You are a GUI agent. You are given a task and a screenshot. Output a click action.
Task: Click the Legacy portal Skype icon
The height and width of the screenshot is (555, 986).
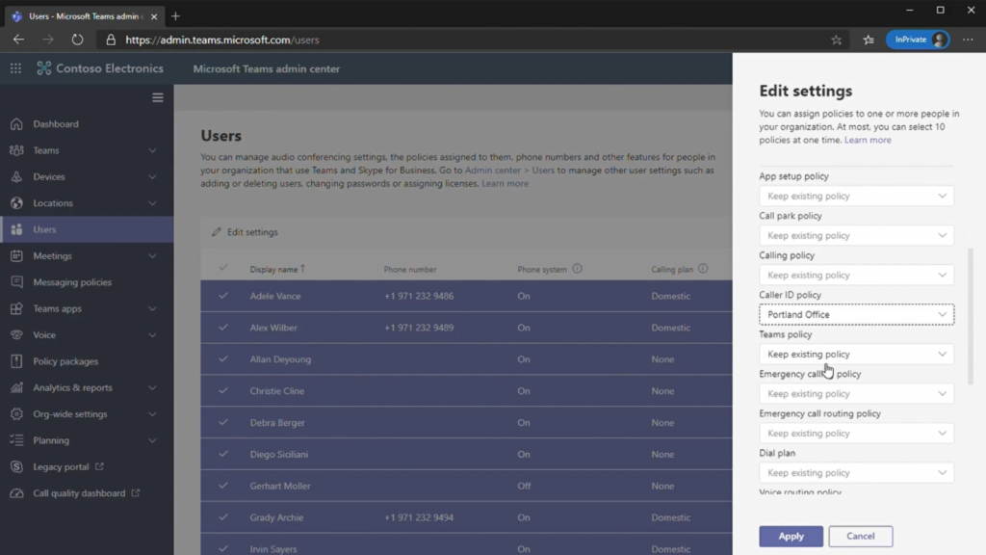point(16,467)
